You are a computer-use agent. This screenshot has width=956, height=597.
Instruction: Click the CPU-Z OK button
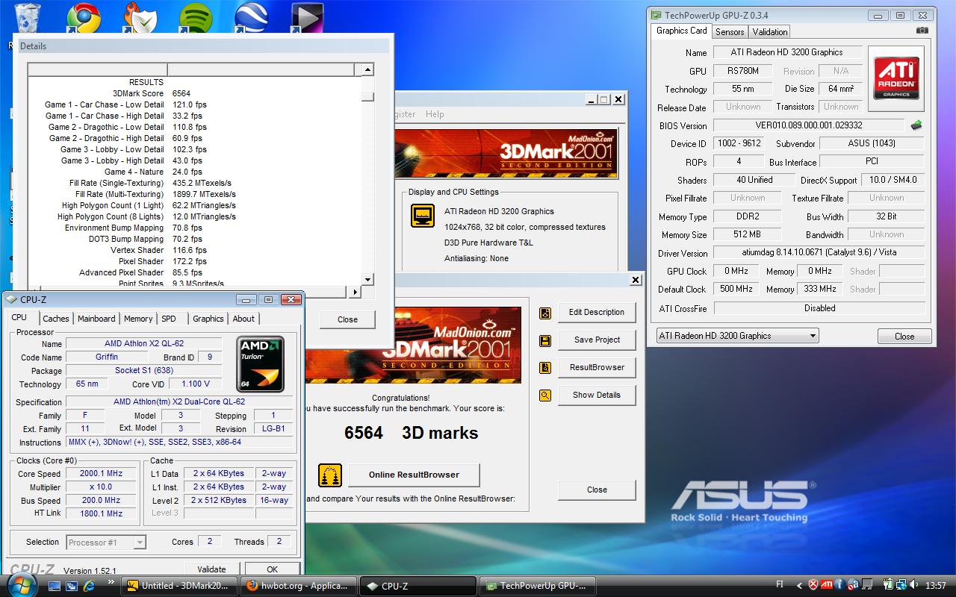click(x=273, y=569)
